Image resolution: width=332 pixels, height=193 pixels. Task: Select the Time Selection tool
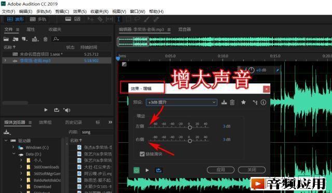pos(119,19)
